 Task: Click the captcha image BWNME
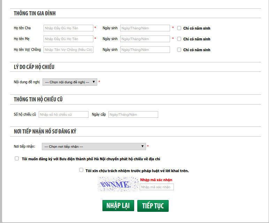coord(118,184)
